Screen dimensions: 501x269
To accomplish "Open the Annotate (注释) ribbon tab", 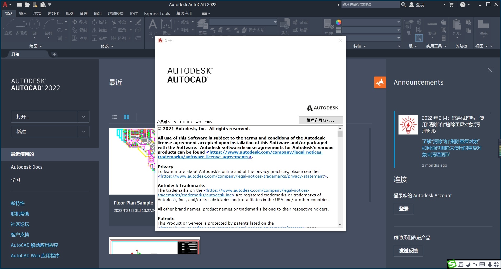I will point(37,13).
